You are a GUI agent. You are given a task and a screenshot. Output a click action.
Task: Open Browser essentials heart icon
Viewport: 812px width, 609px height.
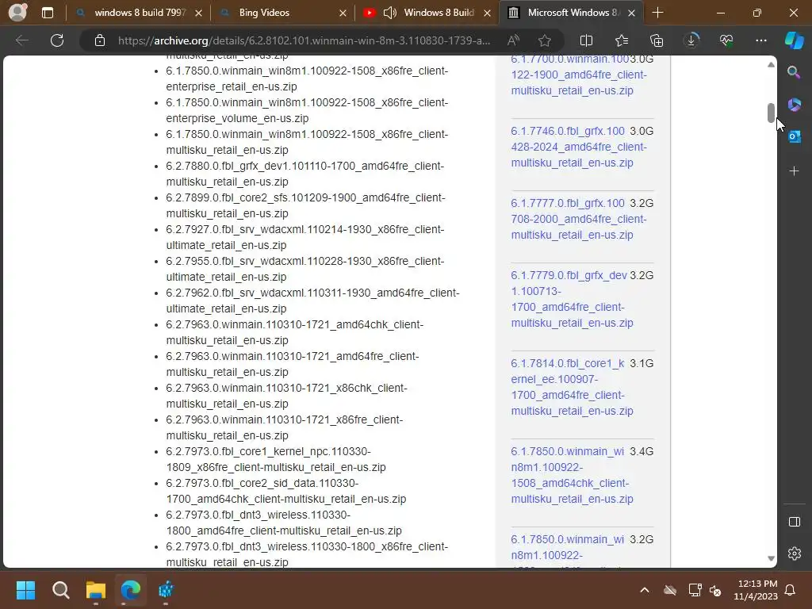tap(726, 40)
